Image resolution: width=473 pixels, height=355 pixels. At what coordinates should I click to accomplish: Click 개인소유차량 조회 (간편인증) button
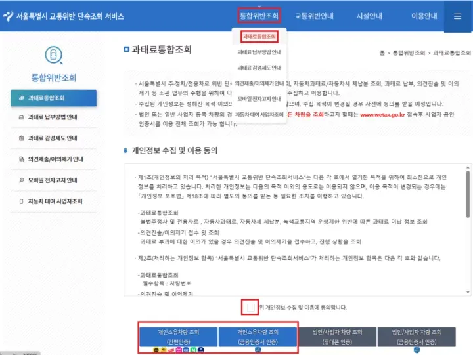coord(178,337)
